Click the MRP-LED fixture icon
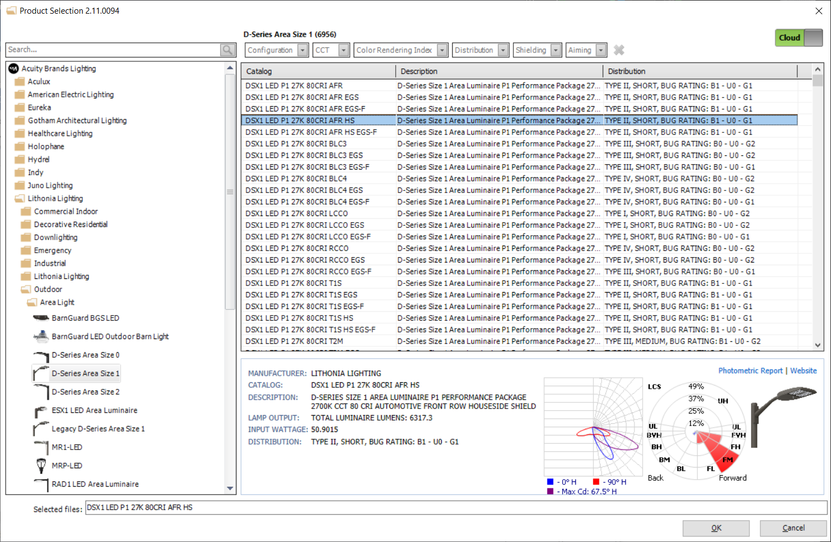 point(41,466)
